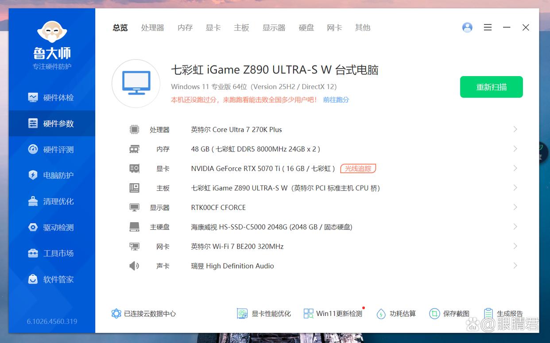Click 英特尔 Core Ultra 7 270K Plus text
The width and height of the screenshot is (550, 343).
pyautogui.click(x=236, y=130)
